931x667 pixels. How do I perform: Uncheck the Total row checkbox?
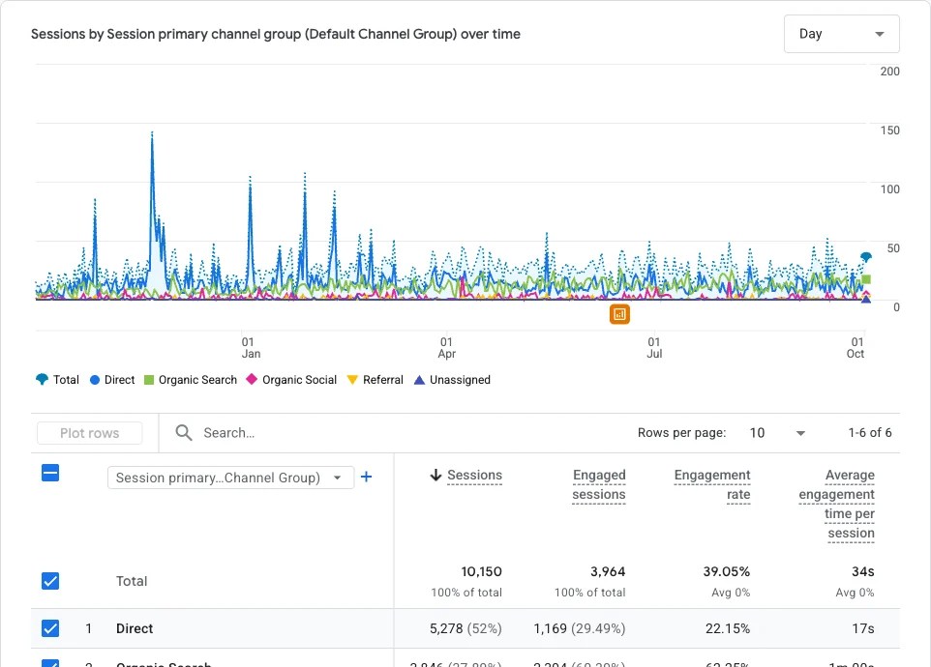[50, 581]
